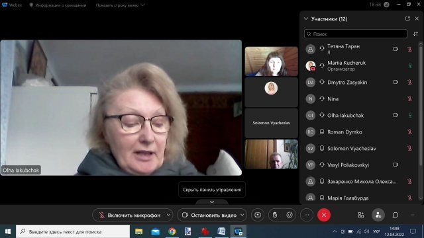Leave meeting red X button
424x238 pixels.
click(x=324, y=215)
